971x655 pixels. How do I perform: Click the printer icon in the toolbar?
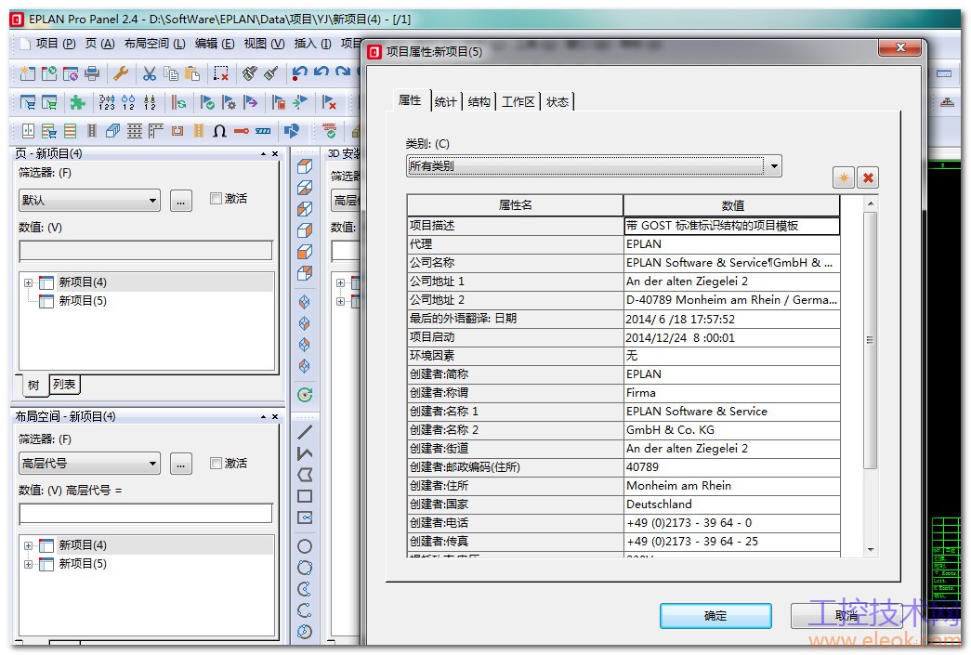(x=92, y=73)
